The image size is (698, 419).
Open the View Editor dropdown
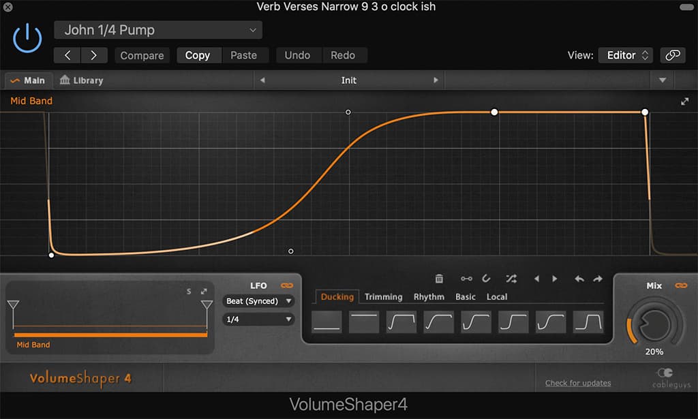tap(626, 55)
